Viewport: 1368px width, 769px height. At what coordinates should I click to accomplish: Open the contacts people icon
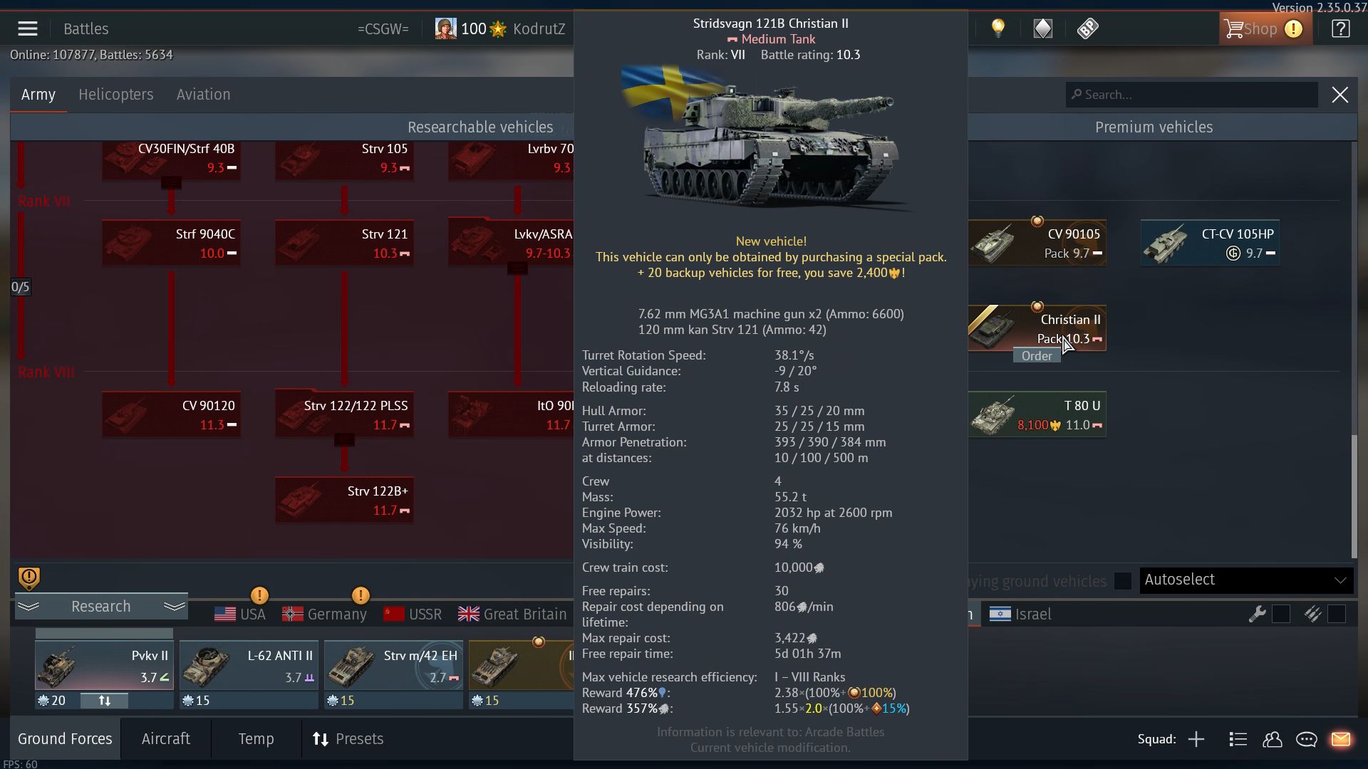[x=1273, y=739]
